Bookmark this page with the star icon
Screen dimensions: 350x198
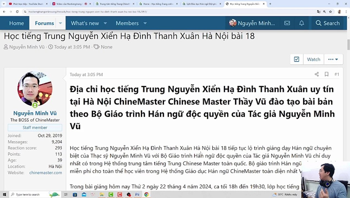pos(330,12)
